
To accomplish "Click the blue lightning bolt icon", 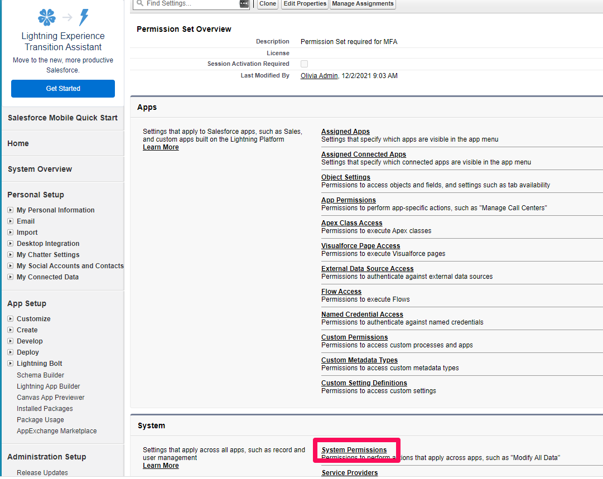I will point(84,17).
